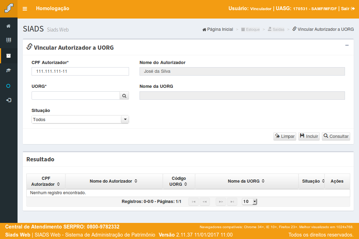359x239 pixels.
Task: Click 'Nenhum registro encontrado.' row
Action: coord(188,193)
